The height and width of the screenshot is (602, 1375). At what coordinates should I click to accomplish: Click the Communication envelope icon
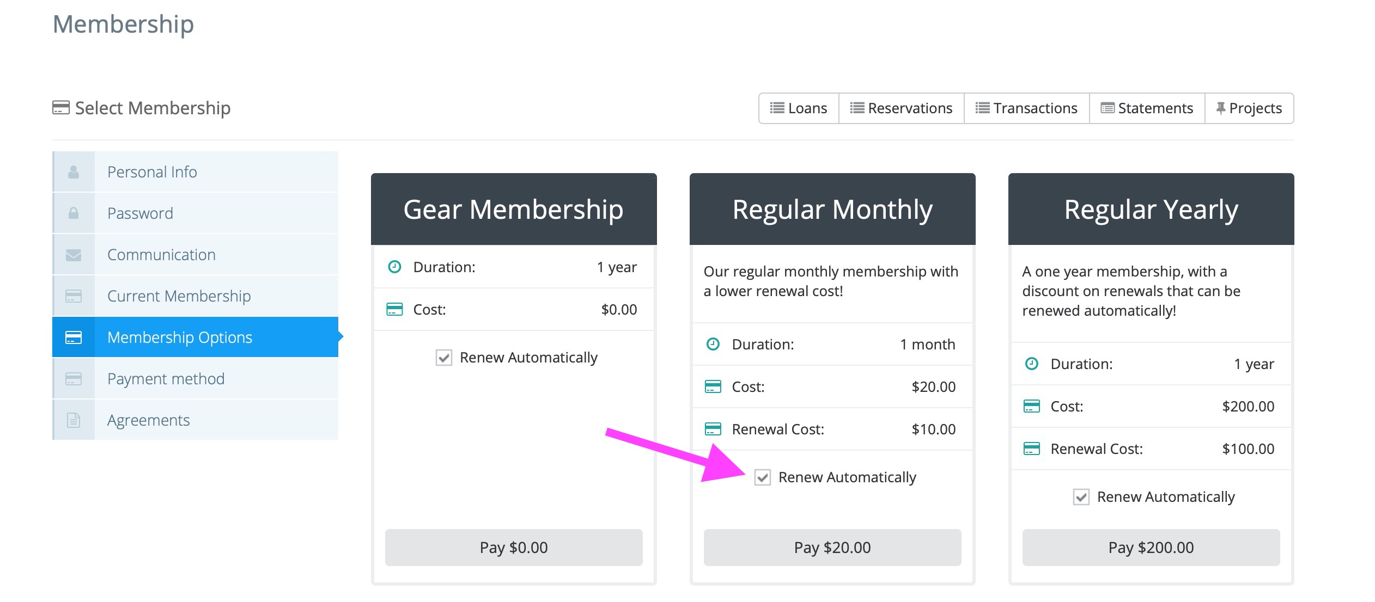click(74, 255)
